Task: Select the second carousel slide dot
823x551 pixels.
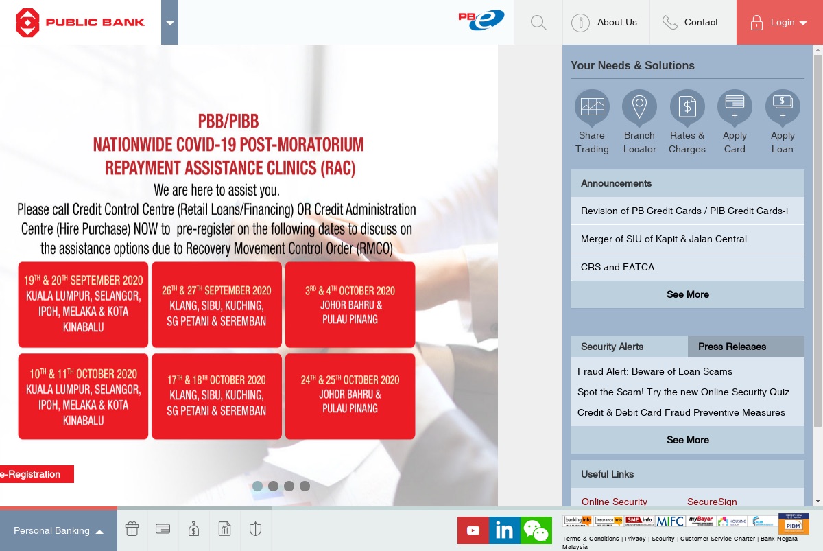Action: click(x=273, y=486)
